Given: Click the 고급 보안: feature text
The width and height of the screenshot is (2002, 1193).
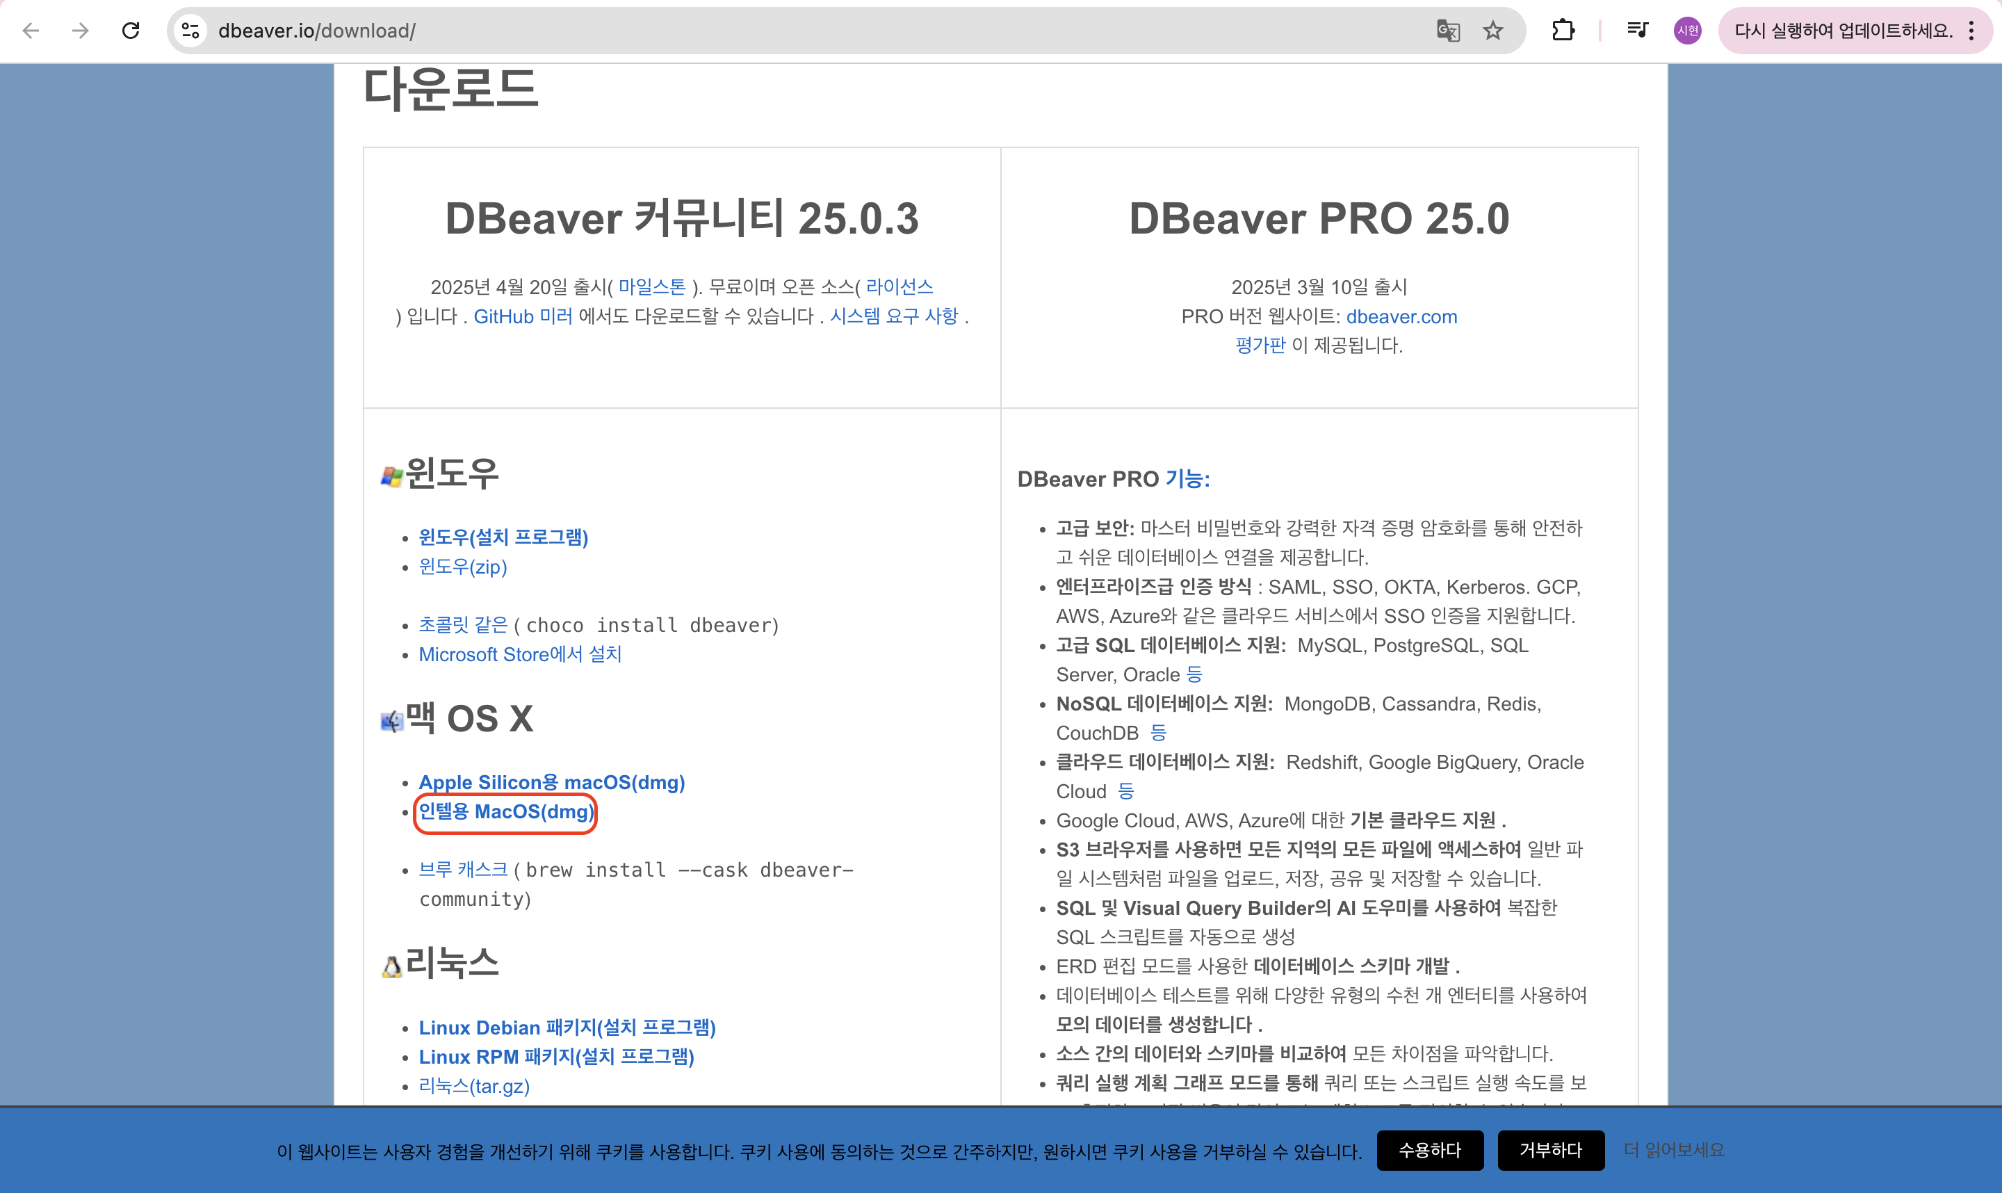Looking at the screenshot, I should point(1096,528).
